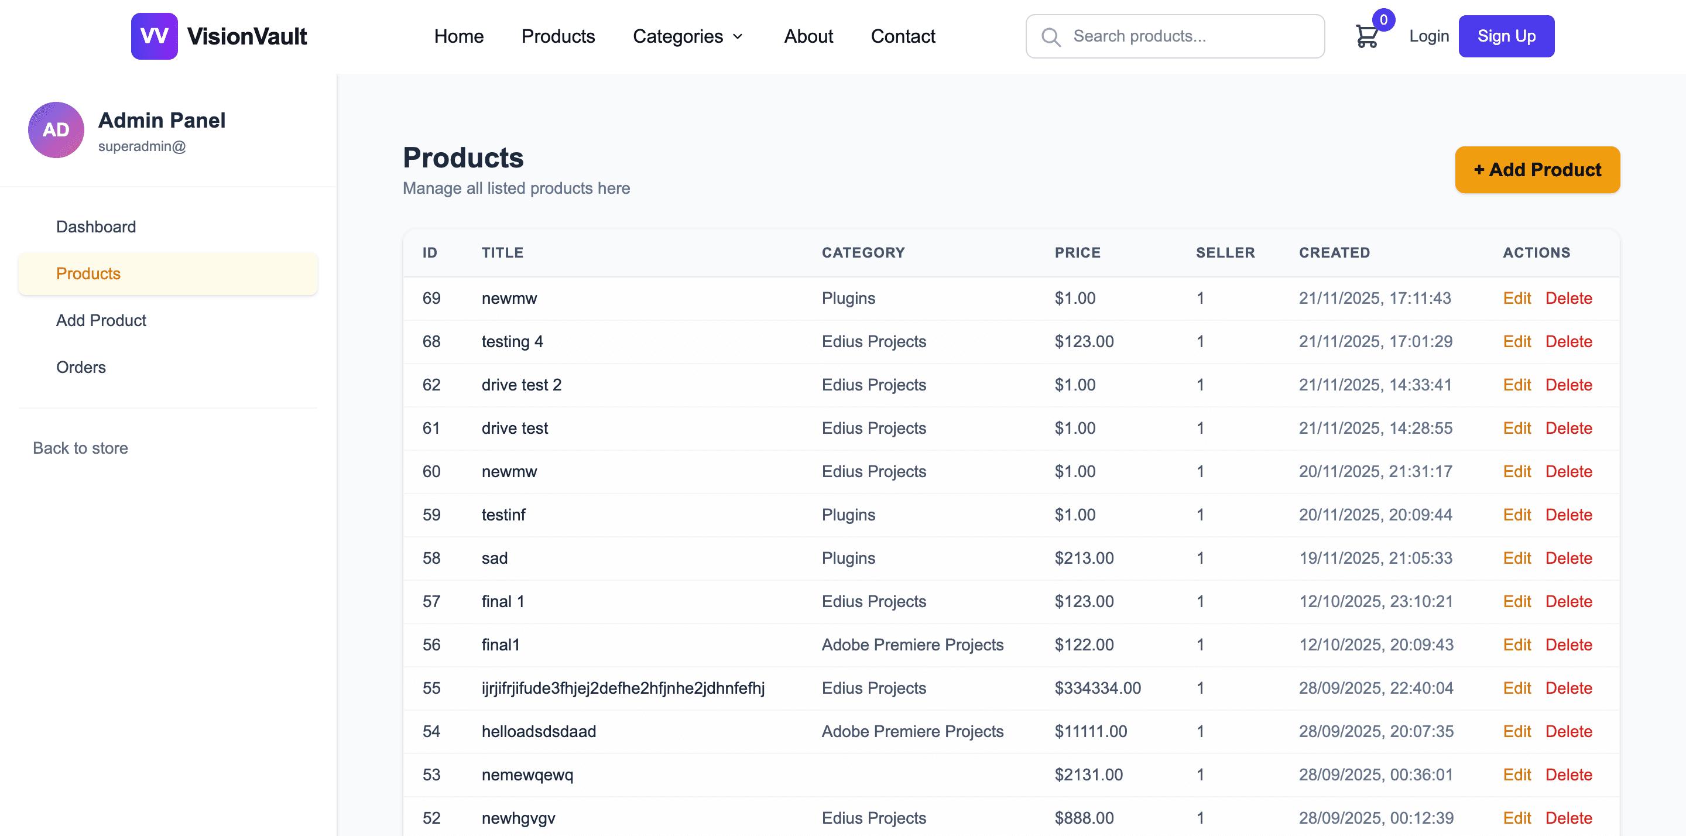This screenshot has height=836, width=1686.
Task: Open the Contact page link
Action: tap(903, 37)
